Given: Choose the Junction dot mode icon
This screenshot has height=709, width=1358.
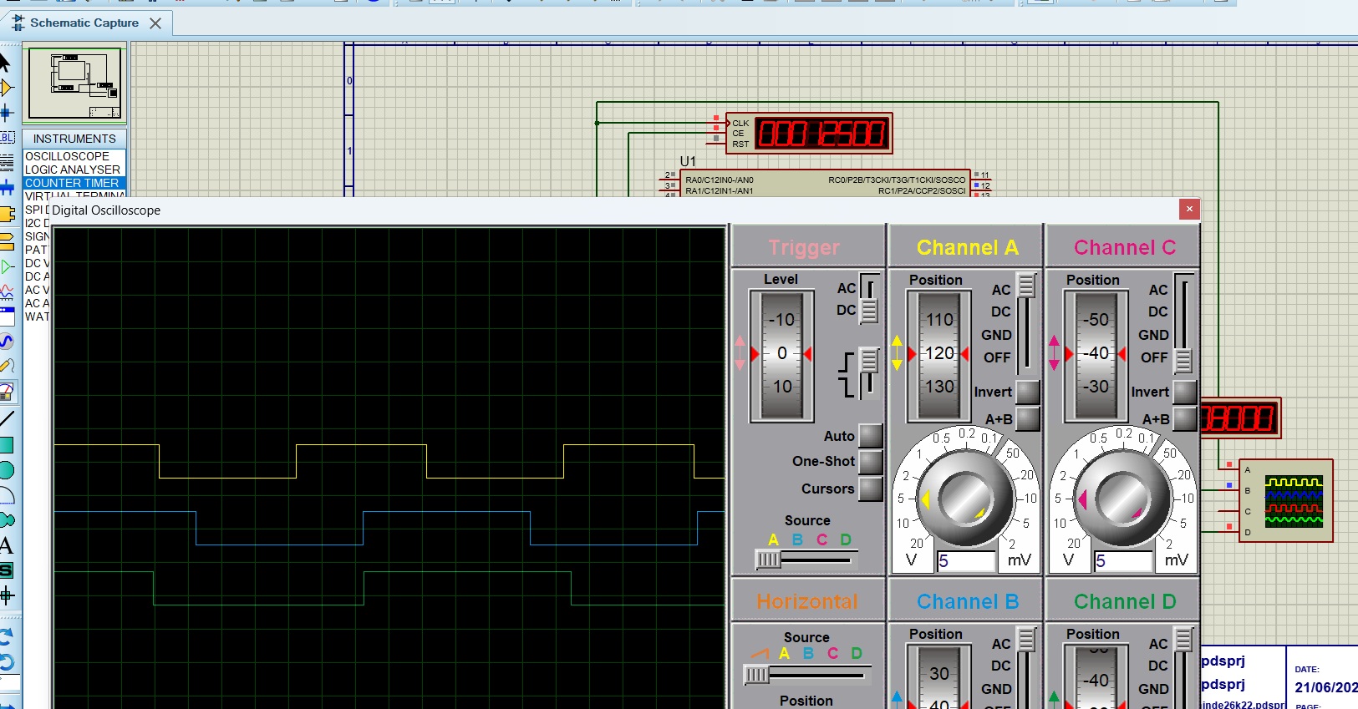Looking at the screenshot, I should coord(7,112).
